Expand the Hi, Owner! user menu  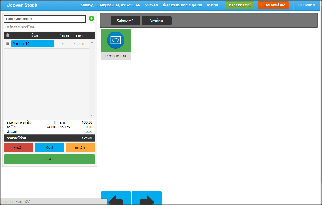tap(308, 5)
